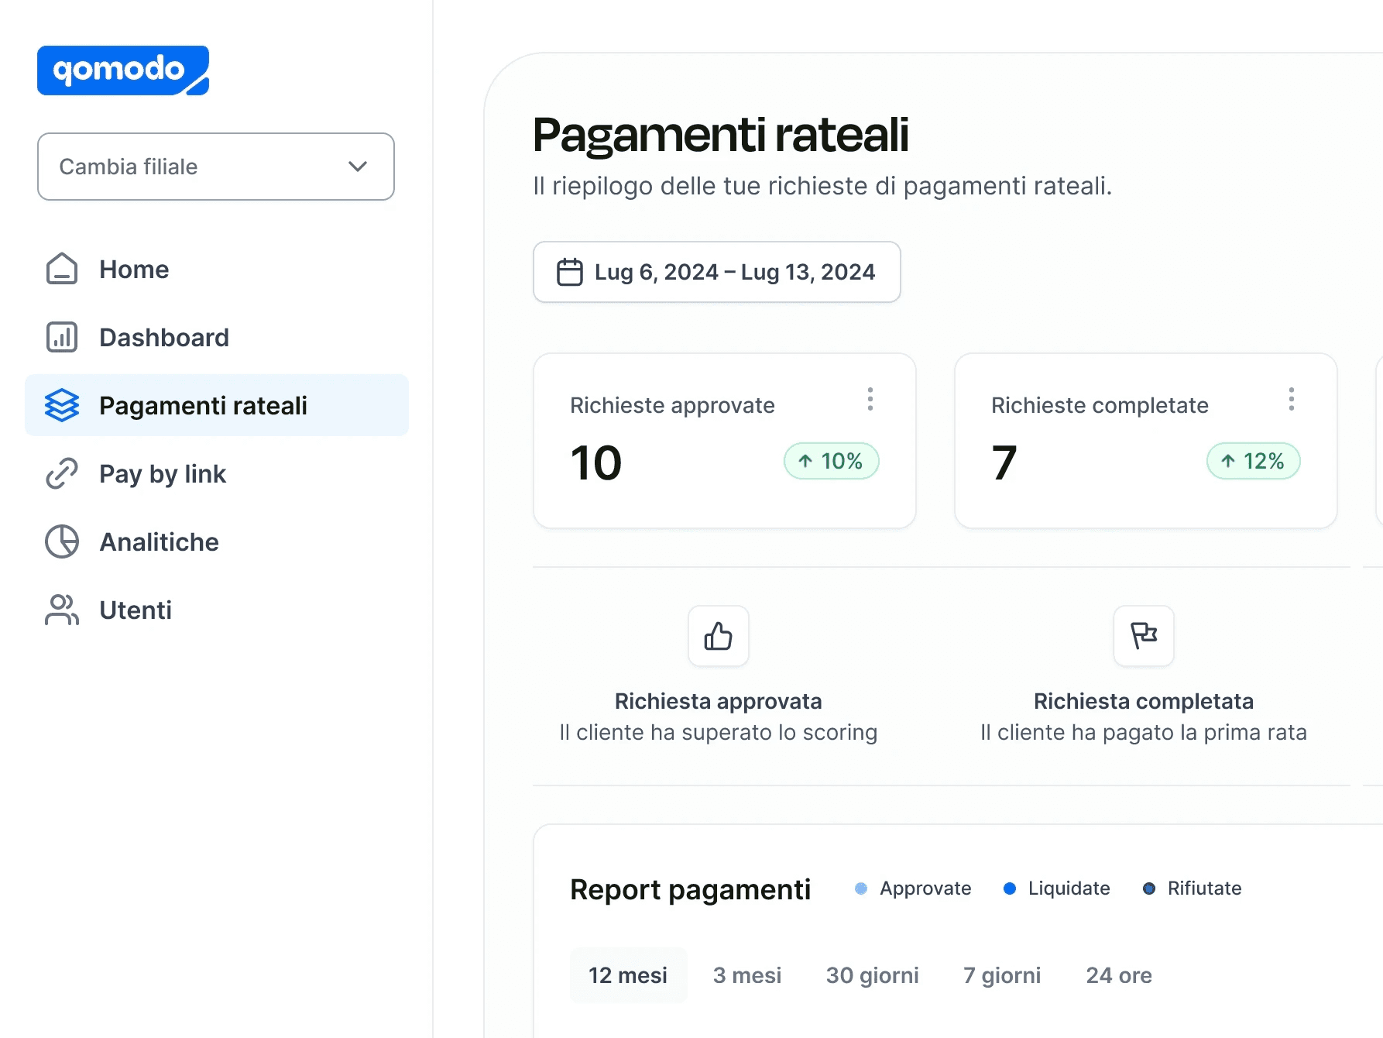Click the Utenti people icon
This screenshot has width=1383, height=1038.
[x=62, y=610]
